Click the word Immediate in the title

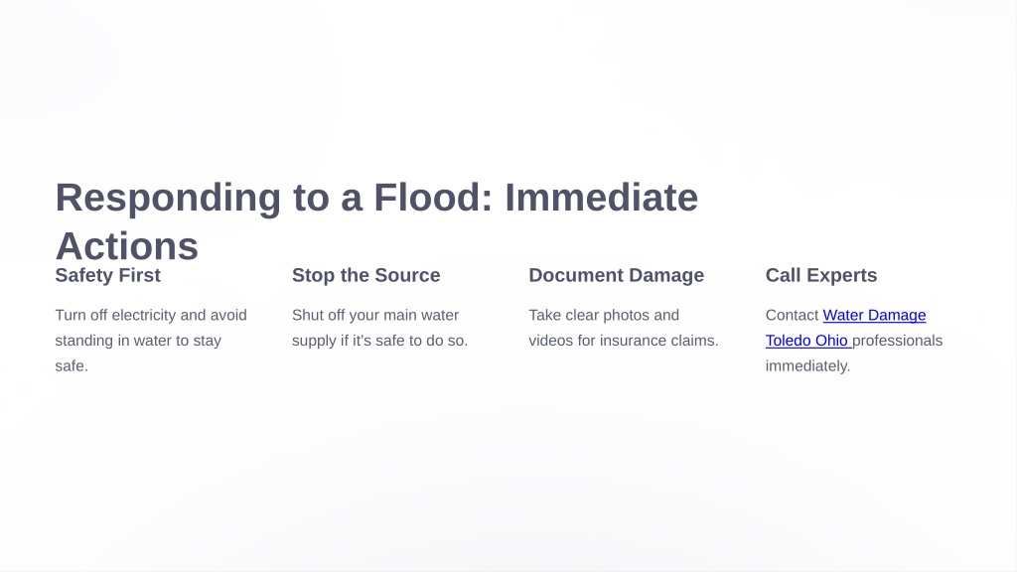coord(601,198)
